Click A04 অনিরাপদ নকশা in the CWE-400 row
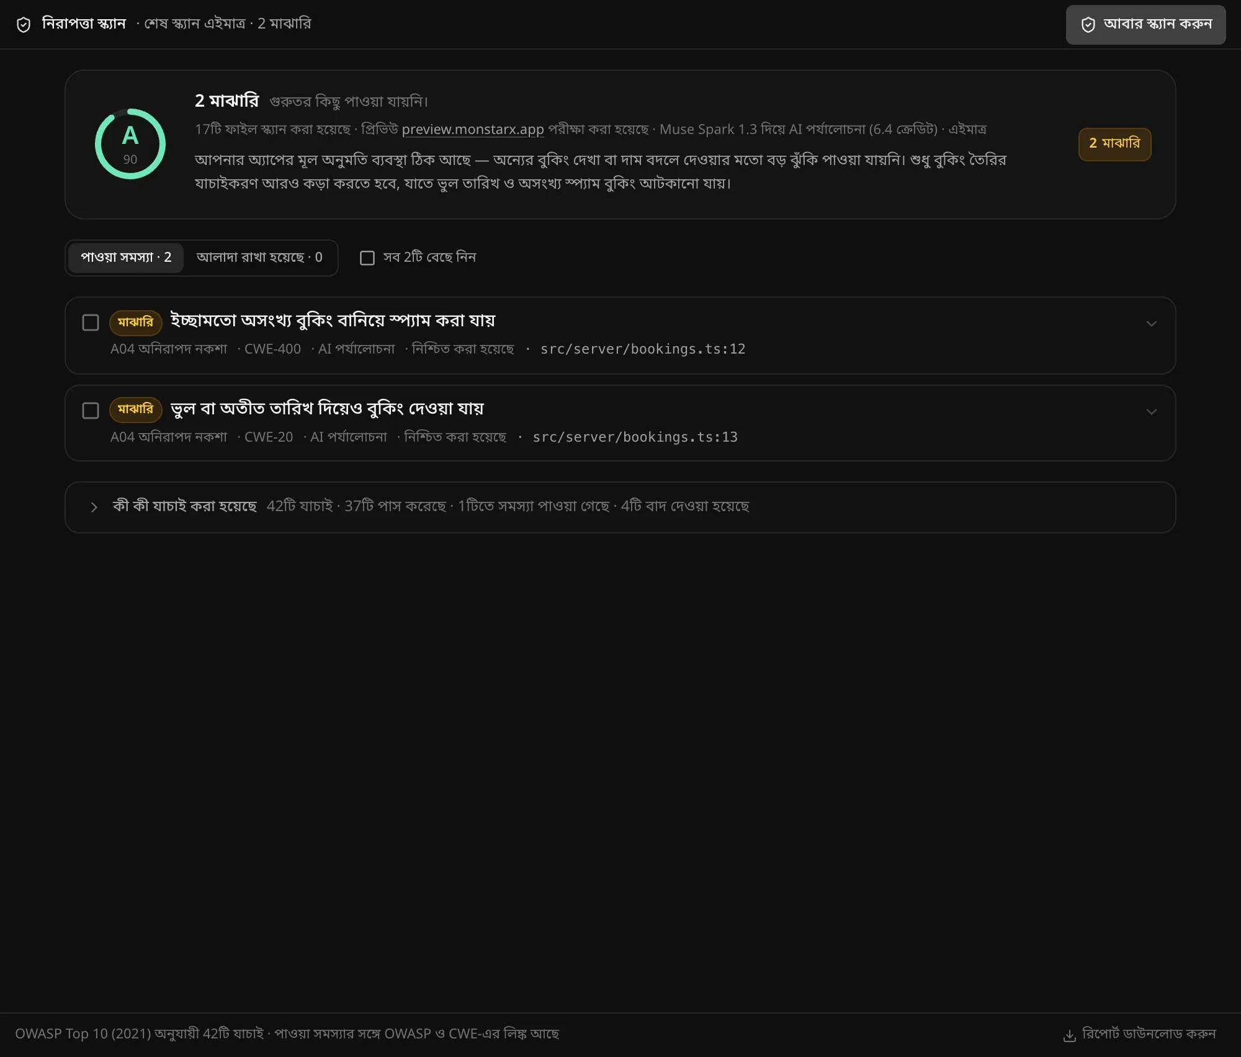Image resolution: width=1241 pixels, height=1057 pixels. tap(169, 349)
